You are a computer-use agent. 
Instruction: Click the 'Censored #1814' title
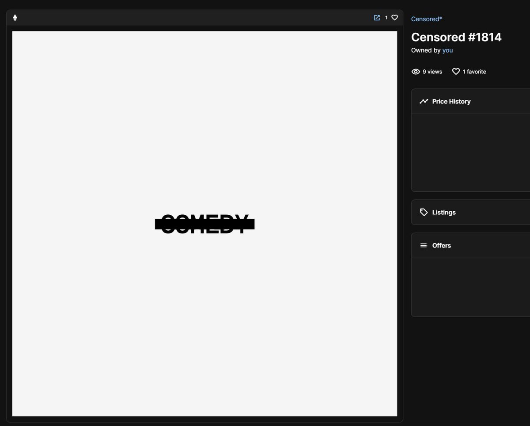pyautogui.click(x=456, y=37)
